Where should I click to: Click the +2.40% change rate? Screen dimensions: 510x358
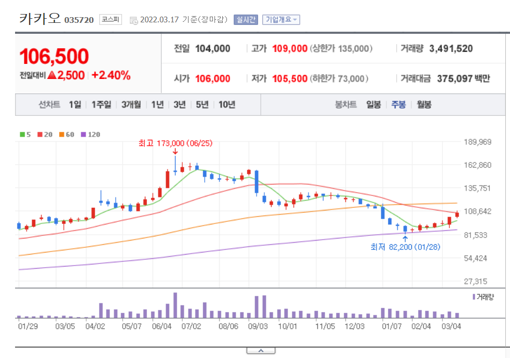(111, 75)
